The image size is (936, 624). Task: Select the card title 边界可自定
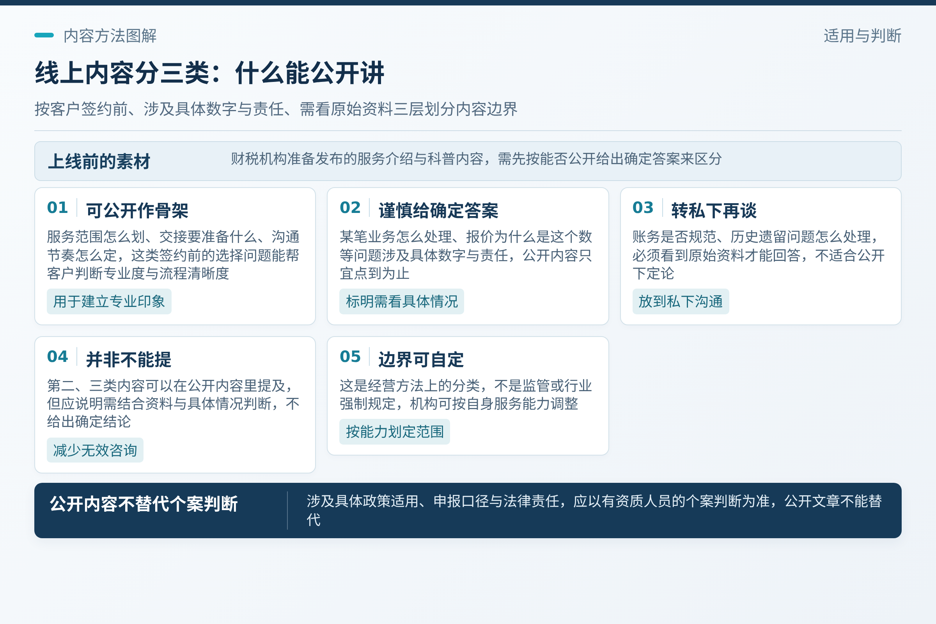click(x=422, y=359)
